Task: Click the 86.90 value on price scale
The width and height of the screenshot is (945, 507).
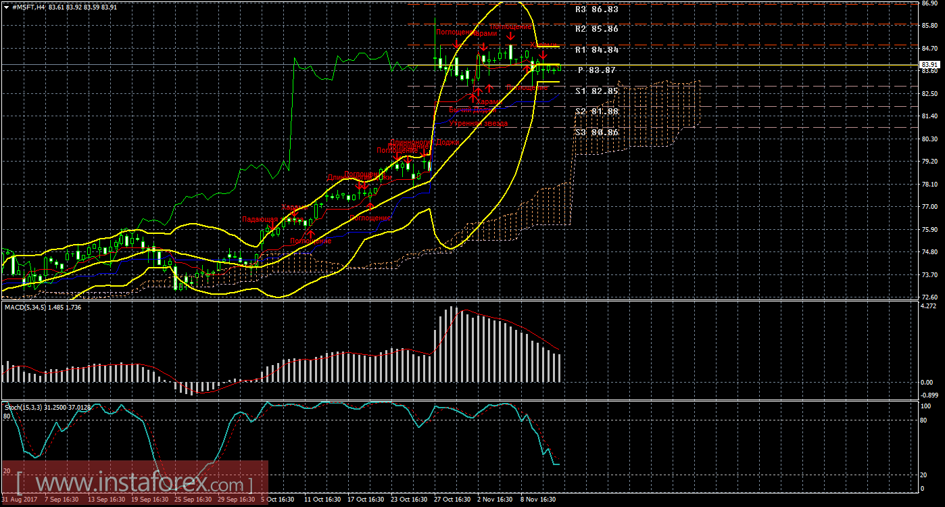Action: pyautogui.click(x=929, y=4)
